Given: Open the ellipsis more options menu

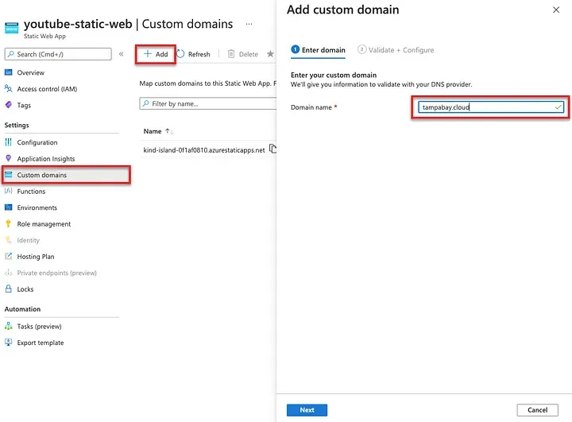Looking at the screenshot, I should tap(249, 24).
